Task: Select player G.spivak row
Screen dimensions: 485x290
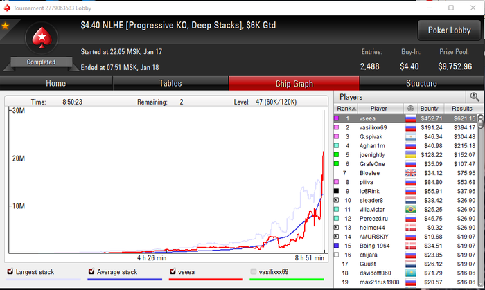Action: point(406,137)
